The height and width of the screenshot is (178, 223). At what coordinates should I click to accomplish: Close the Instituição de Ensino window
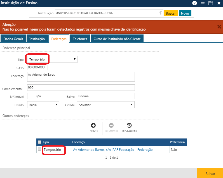click(219, 3)
